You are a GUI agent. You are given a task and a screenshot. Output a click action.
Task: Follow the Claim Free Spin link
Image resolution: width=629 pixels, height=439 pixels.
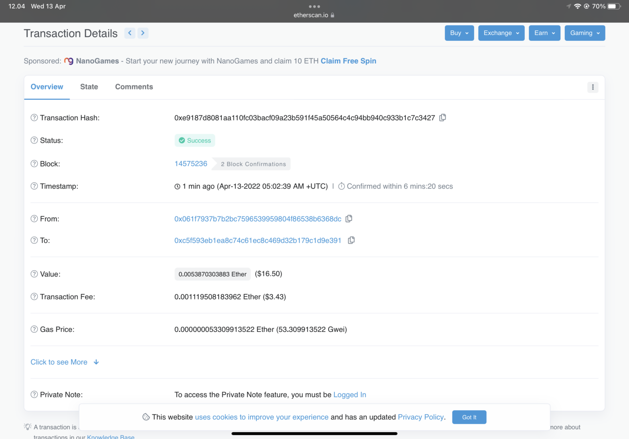[x=348, y=61]
